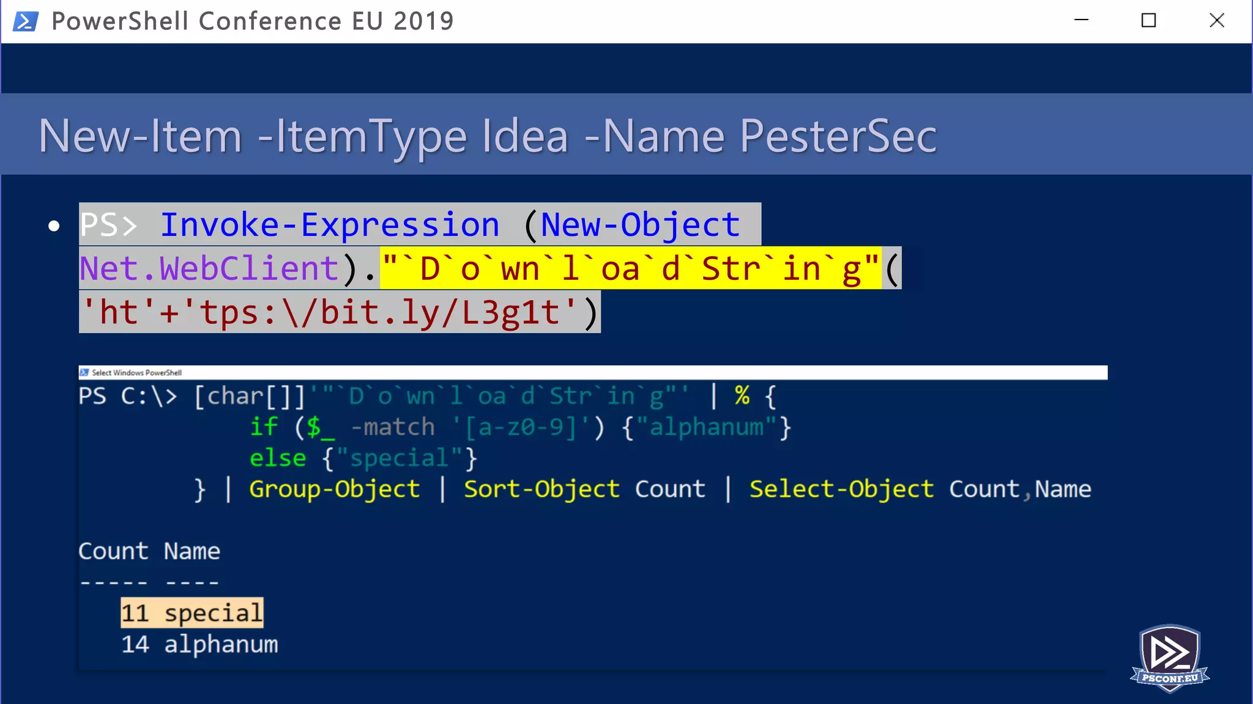Click the '-match' operator in the console

point(393,427)
